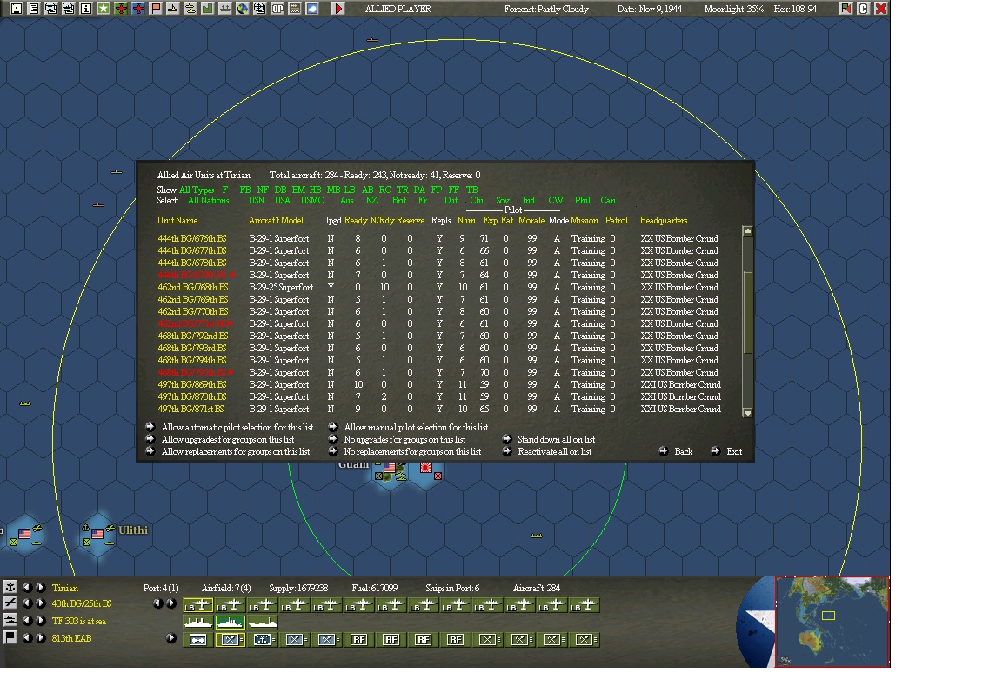Viewport: 989px width, 673px height.
Task: Click the save game disk icon
Action: point(17,9)
